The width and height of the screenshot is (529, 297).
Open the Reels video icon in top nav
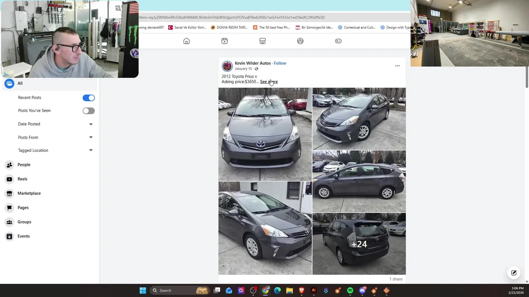pos(224,41)
